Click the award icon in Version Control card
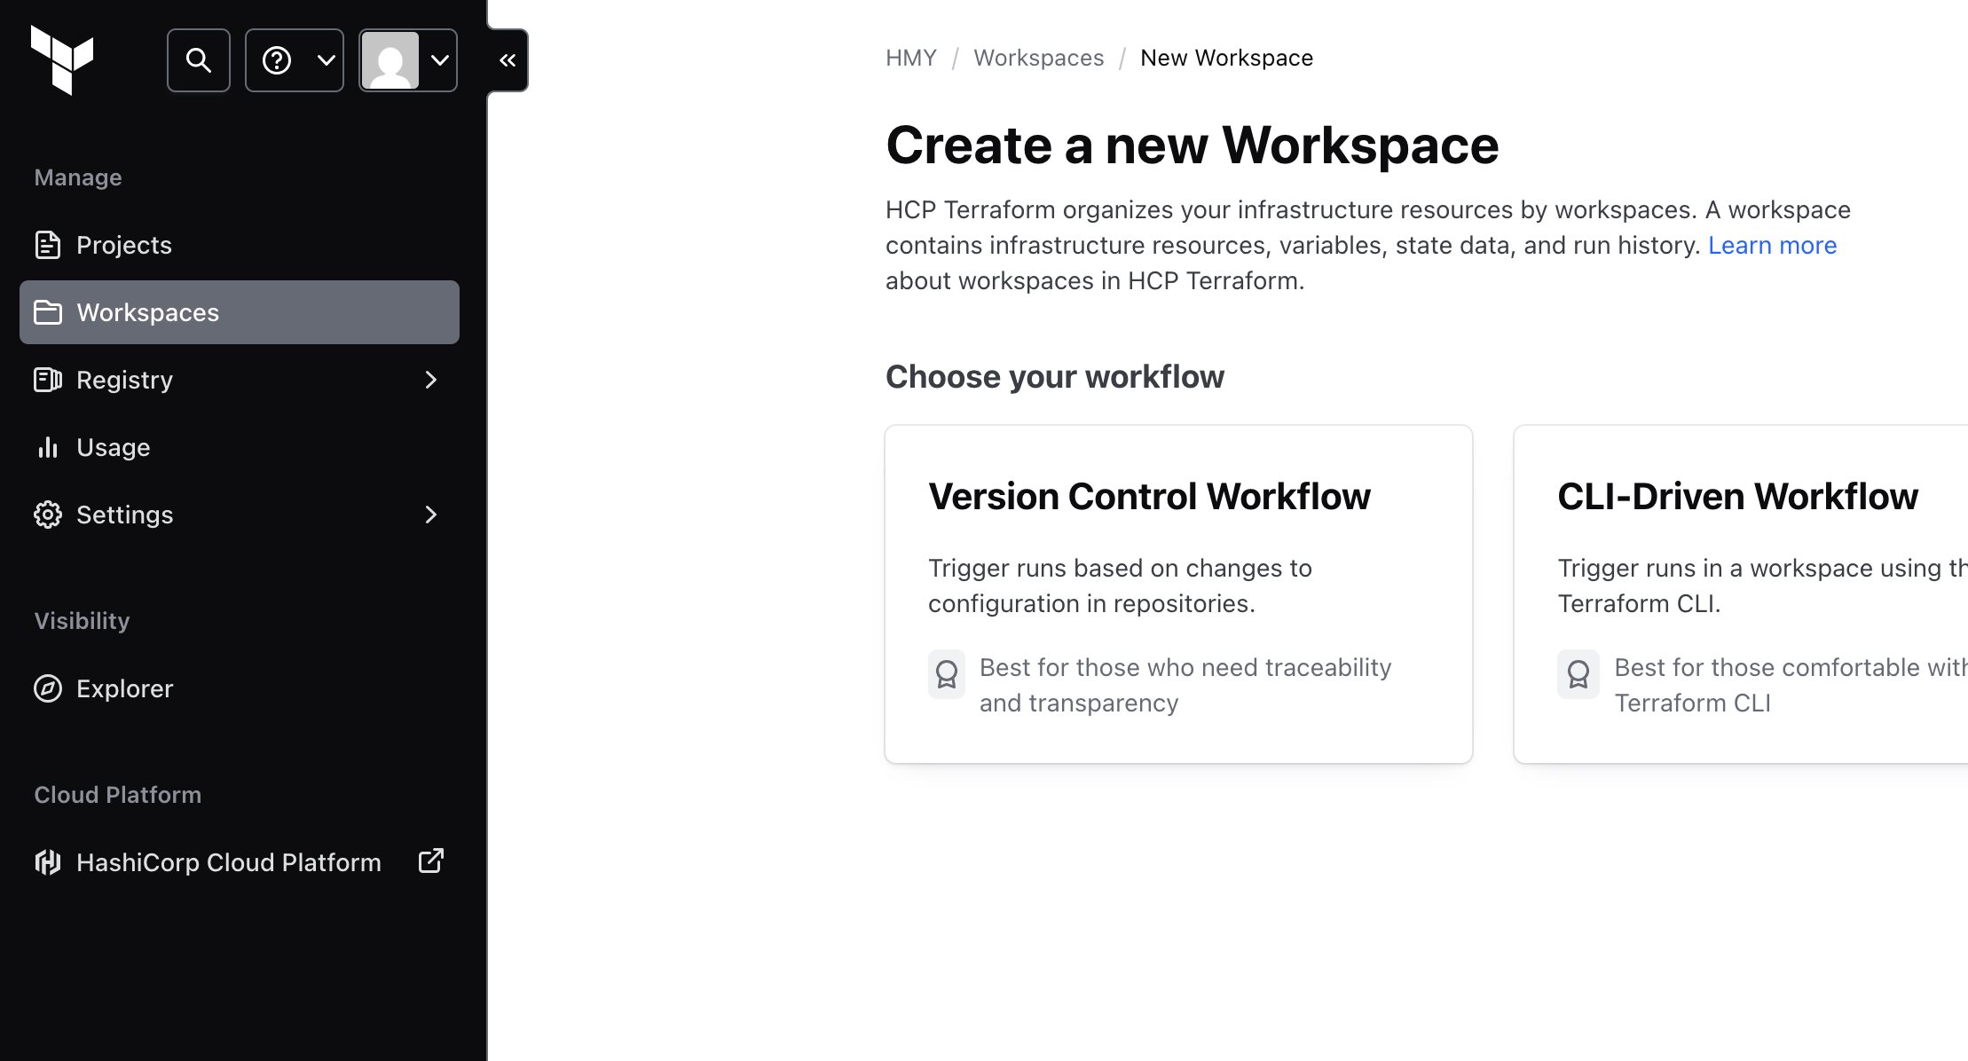The height and width of the screenshot is (1061, 1968). tap(947, 674)
